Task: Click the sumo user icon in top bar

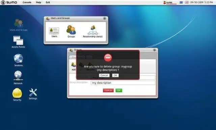Action: pos(164,2)
